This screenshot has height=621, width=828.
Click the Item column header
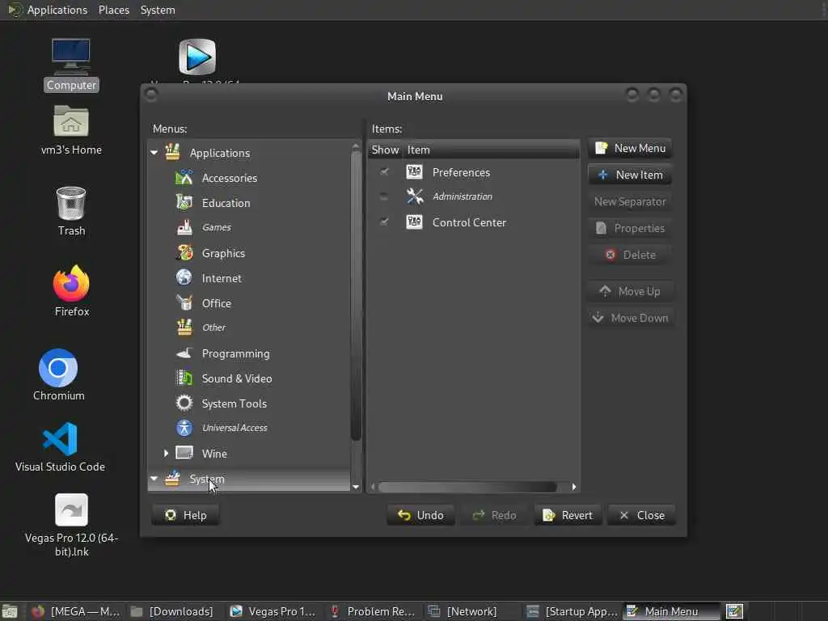pyautogui.click(x=492, y=150)
